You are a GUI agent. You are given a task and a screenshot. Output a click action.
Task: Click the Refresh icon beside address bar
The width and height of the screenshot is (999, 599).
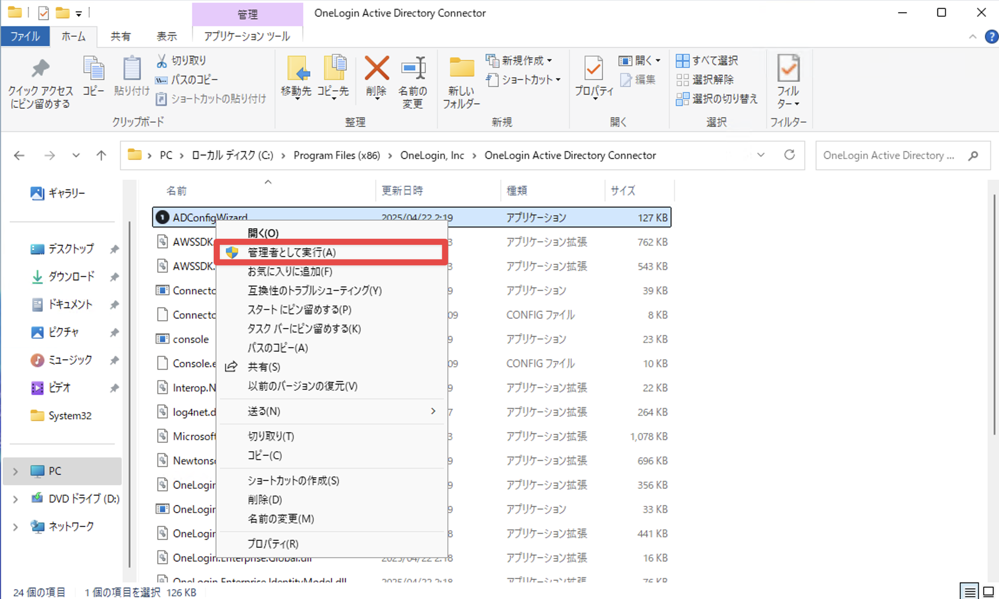[789, 155]
